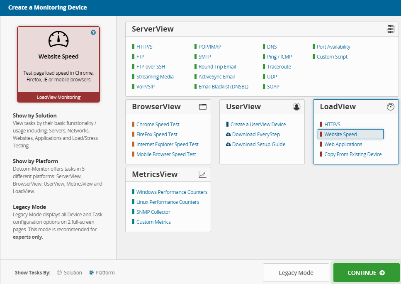401x284 pixels.
Task: Click the cloud icon beside Download EveryStep
Action: pyautogui.click(x=228, y=135)
